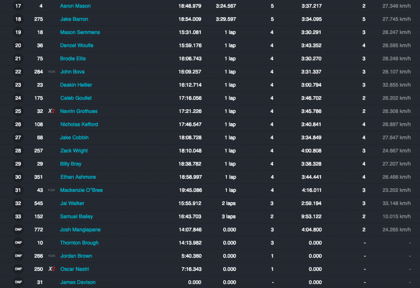This screenshot has width=420, height=288.
Task: Click the FLEX badge next to Jordan Brown
Action: [52, 256]
